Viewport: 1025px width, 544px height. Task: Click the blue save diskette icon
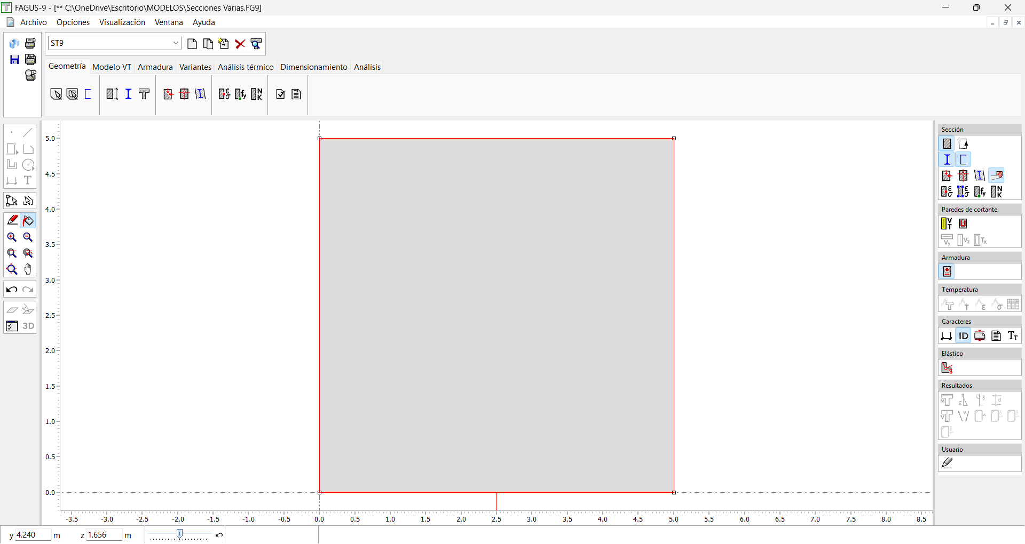14,60
